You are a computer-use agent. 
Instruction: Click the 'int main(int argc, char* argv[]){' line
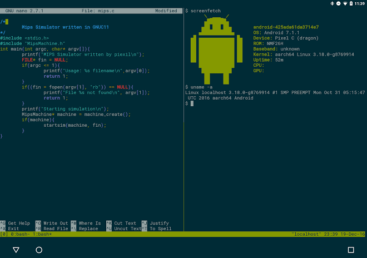(x=45, y=49)
